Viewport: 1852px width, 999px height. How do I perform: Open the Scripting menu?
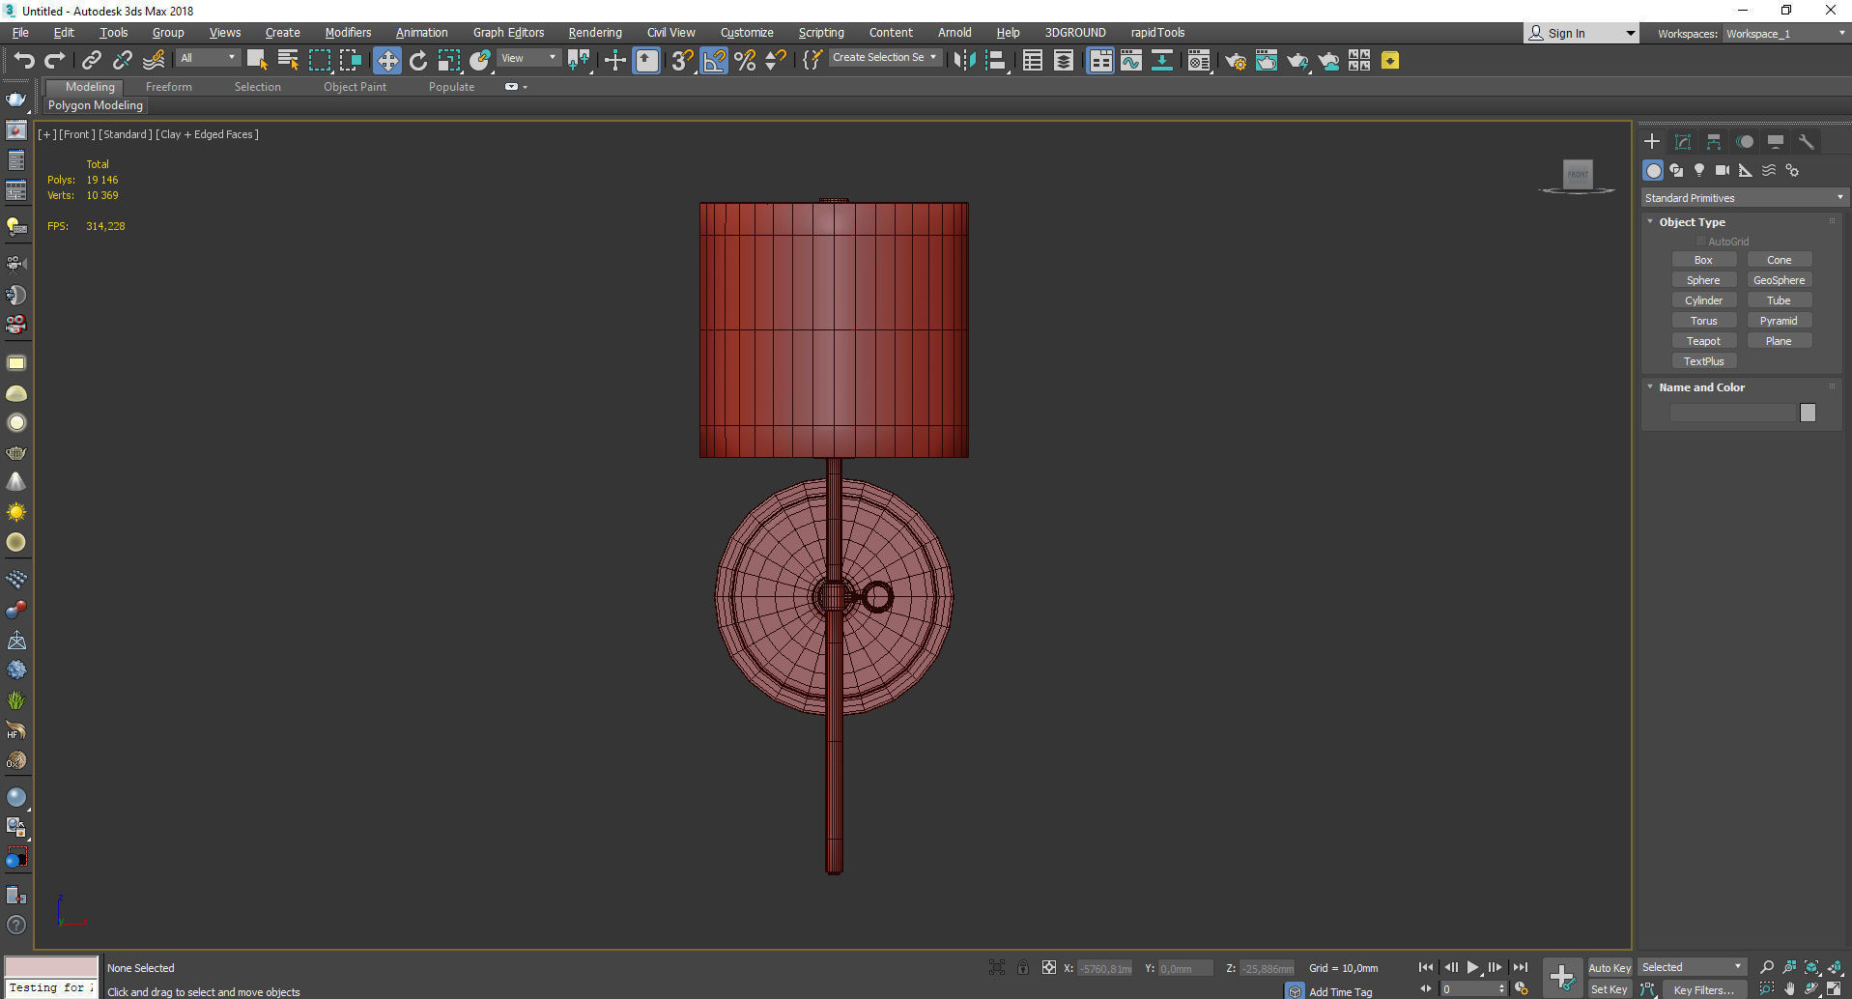[821, 32]
